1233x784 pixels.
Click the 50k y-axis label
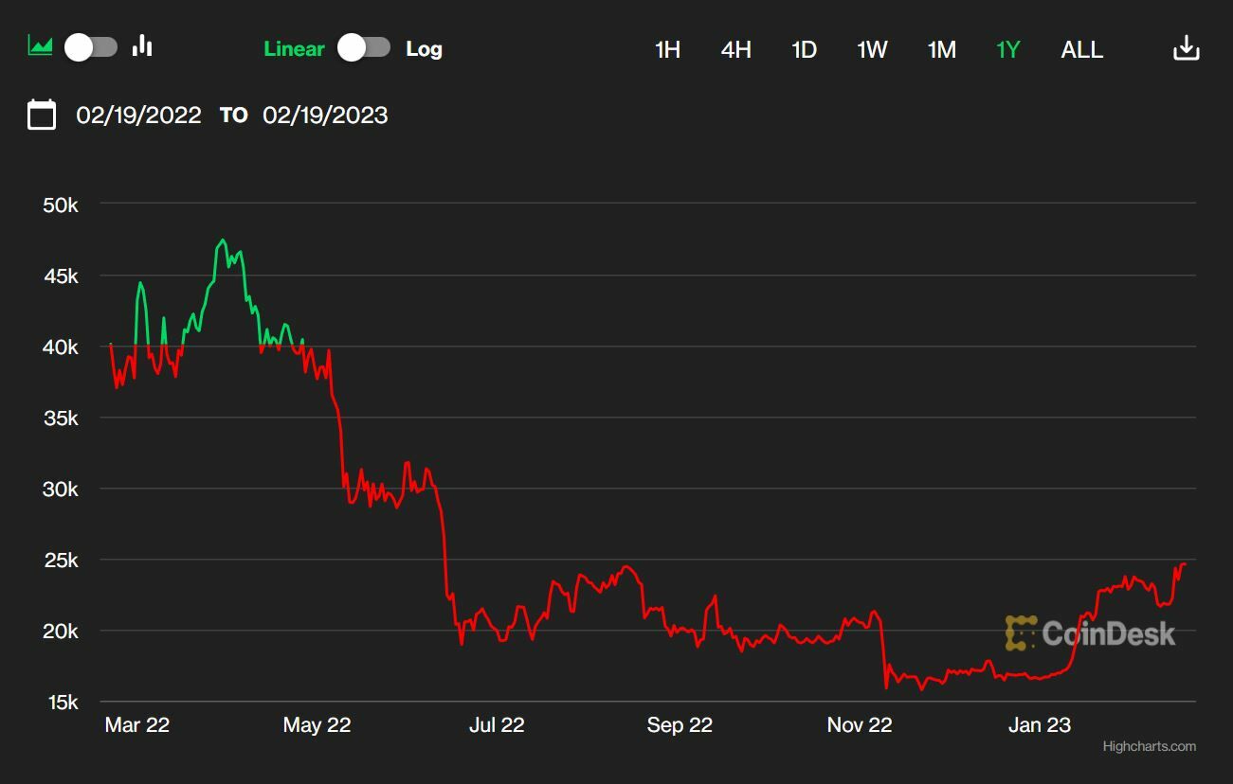click(x=61, y=205)
